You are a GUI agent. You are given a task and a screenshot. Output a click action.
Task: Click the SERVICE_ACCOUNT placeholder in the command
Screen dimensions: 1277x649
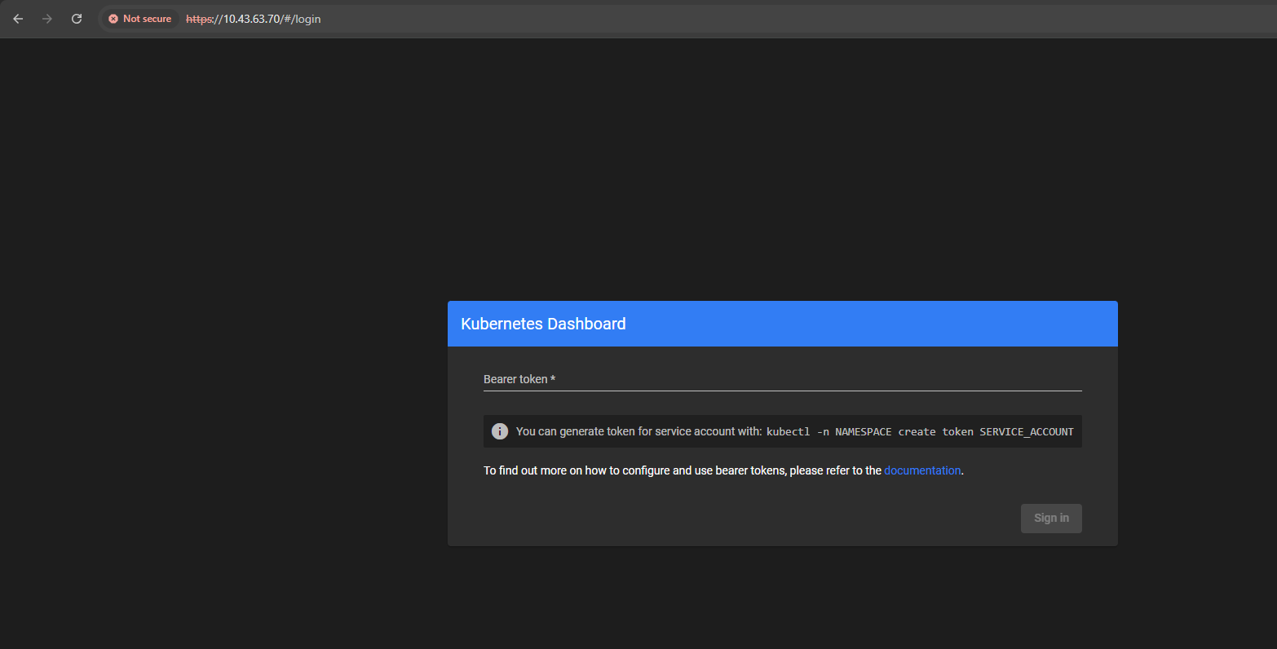[x=1027, y=431]
